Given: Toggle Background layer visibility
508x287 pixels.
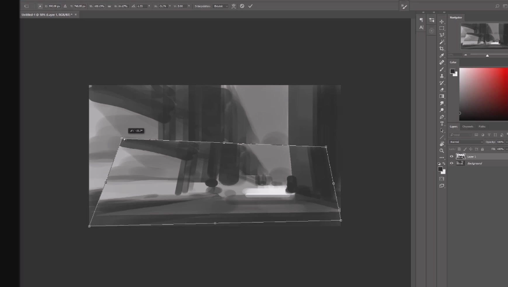Looking at the screenshot, I should [x=452, y=163].
